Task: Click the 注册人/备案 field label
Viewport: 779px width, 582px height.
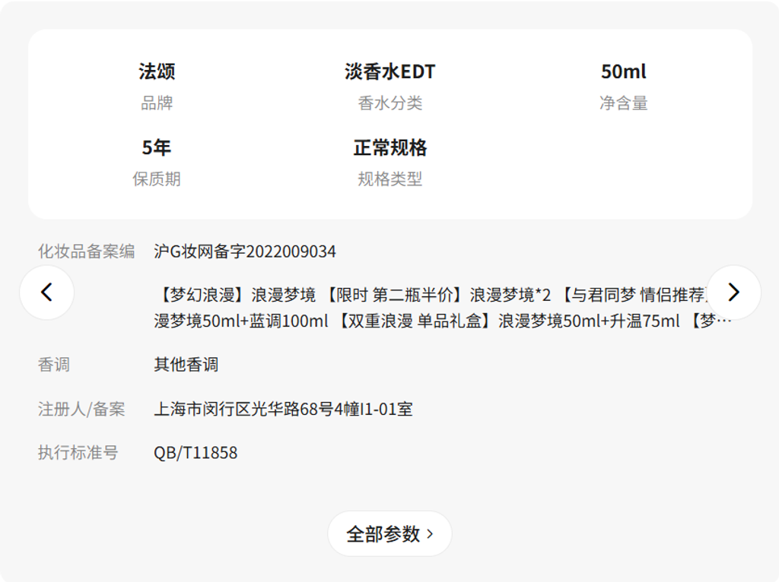Action: [x=81, y=409]
